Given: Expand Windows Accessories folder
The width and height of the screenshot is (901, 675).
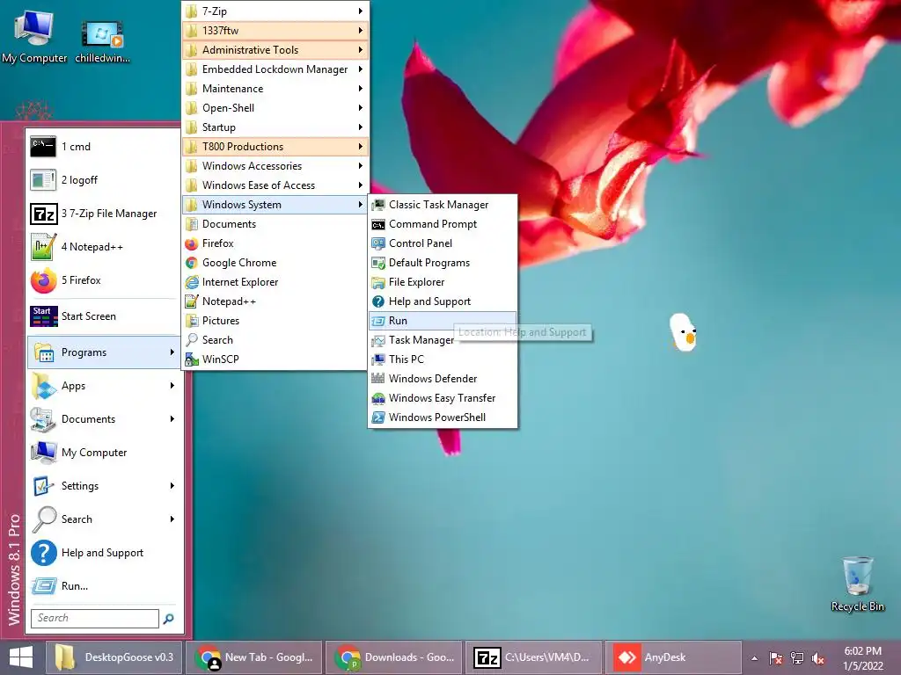Looking at the screenshot, I should pos(275,166).
